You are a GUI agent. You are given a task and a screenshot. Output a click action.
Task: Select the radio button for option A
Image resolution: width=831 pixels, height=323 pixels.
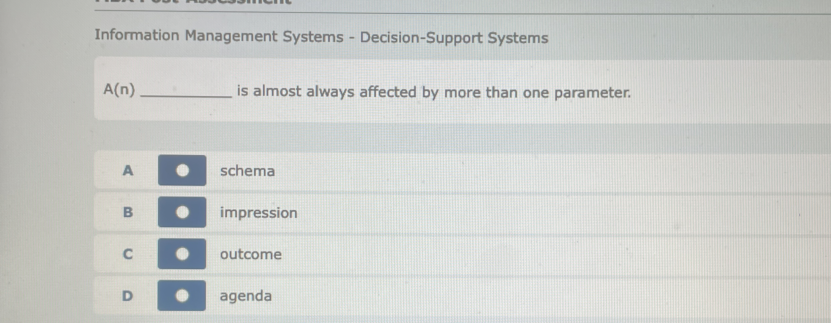182,171
